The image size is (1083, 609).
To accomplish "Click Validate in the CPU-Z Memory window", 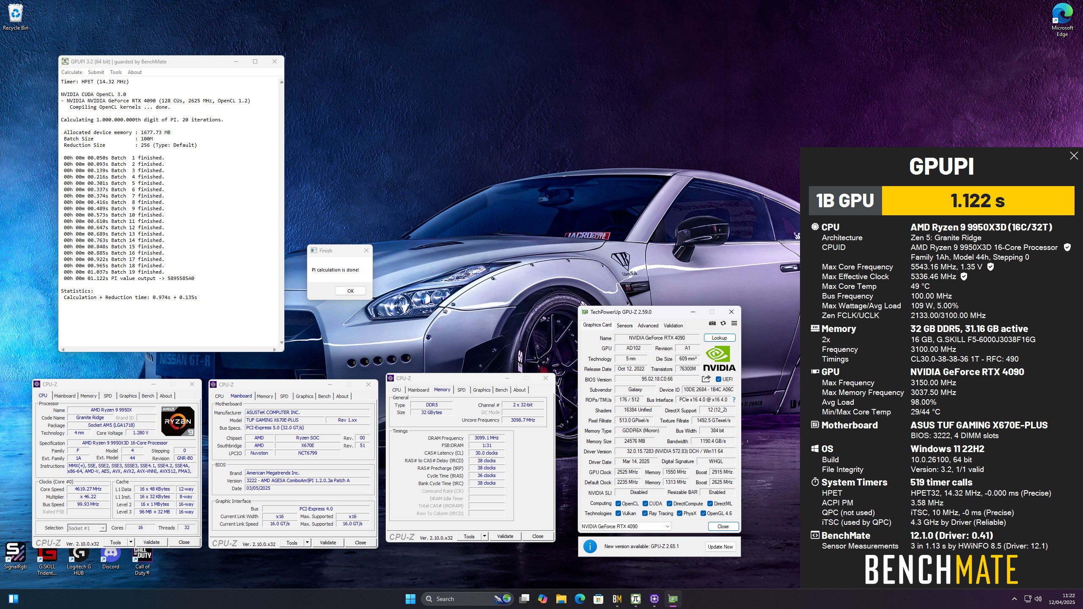I will [x=505, y=536].
